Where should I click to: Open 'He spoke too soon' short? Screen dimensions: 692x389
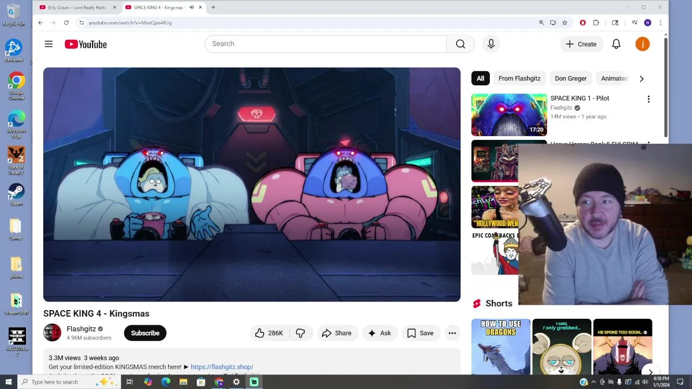pos(623,346)
